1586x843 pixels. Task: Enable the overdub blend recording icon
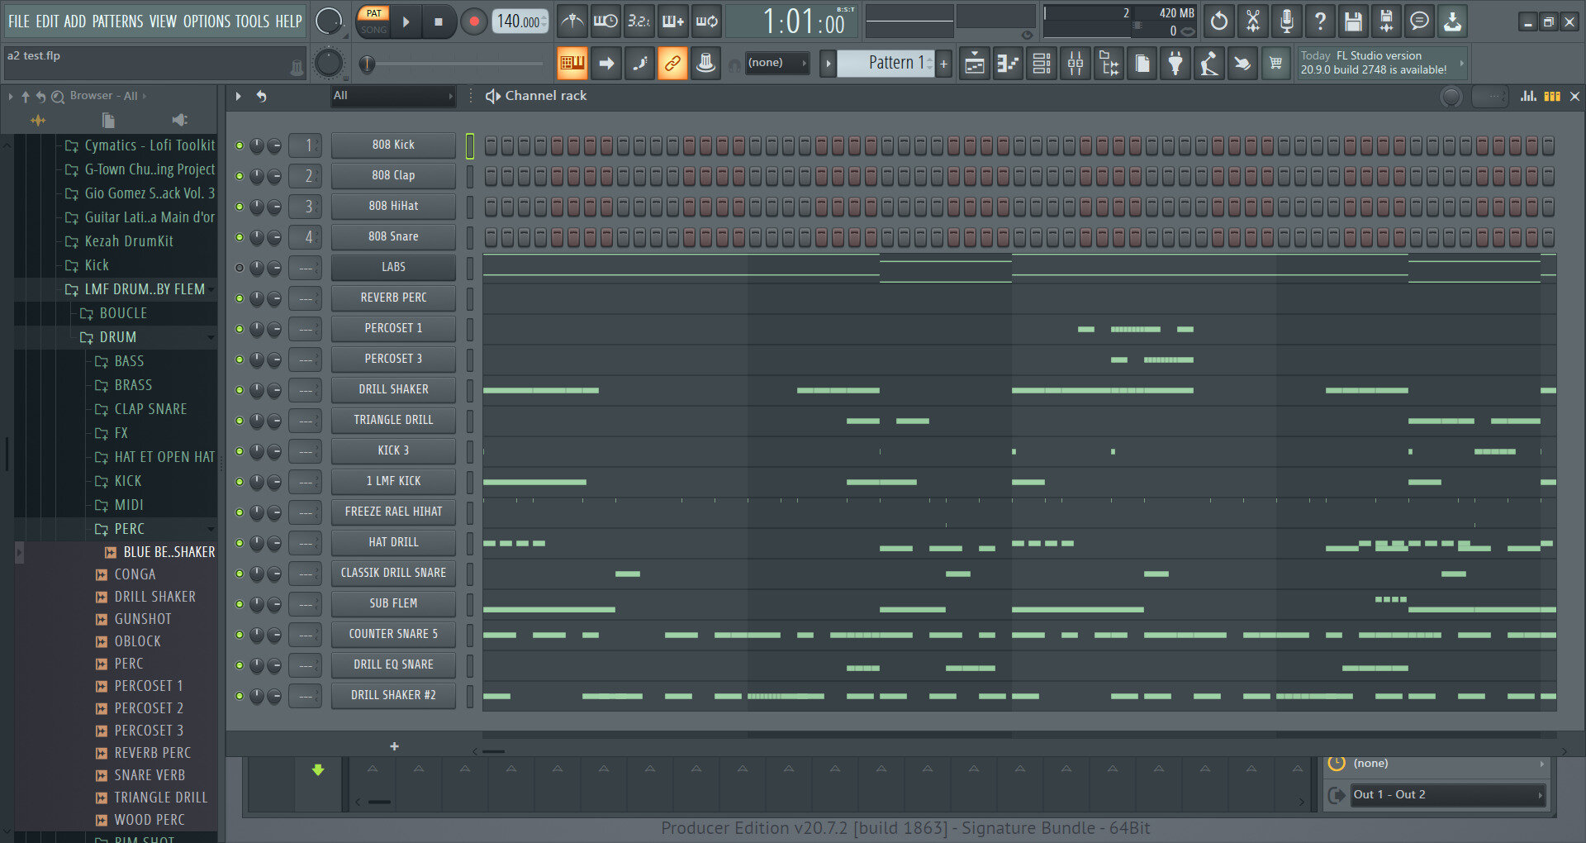(672, 21)
